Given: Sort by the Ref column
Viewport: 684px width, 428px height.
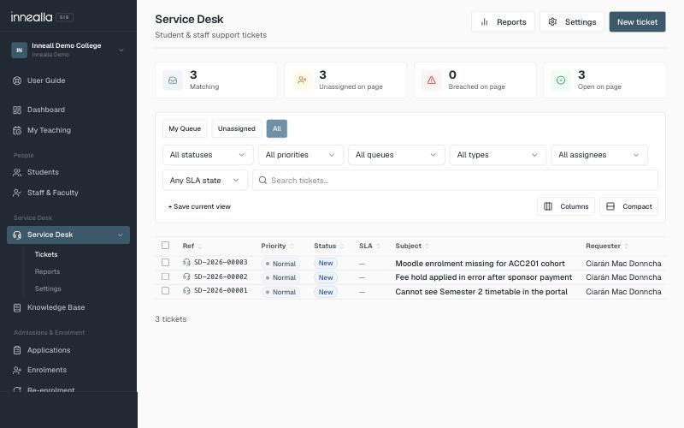Looking at the screenshot, I should coord(192,247).
